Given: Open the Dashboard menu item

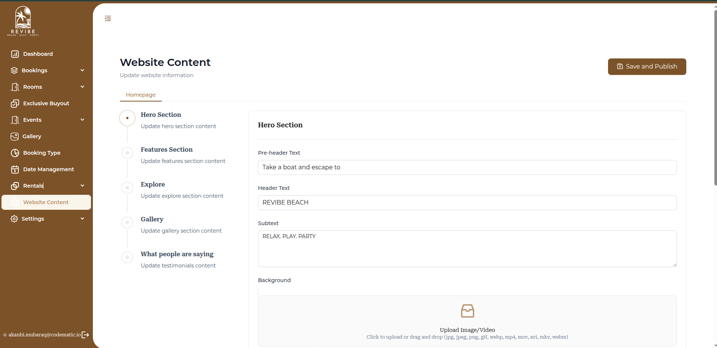Looking at the screenshot, I should [46, 54].
